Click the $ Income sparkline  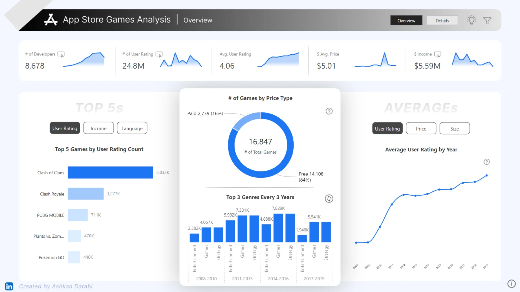pyautogui.click(x=473, y=60)
